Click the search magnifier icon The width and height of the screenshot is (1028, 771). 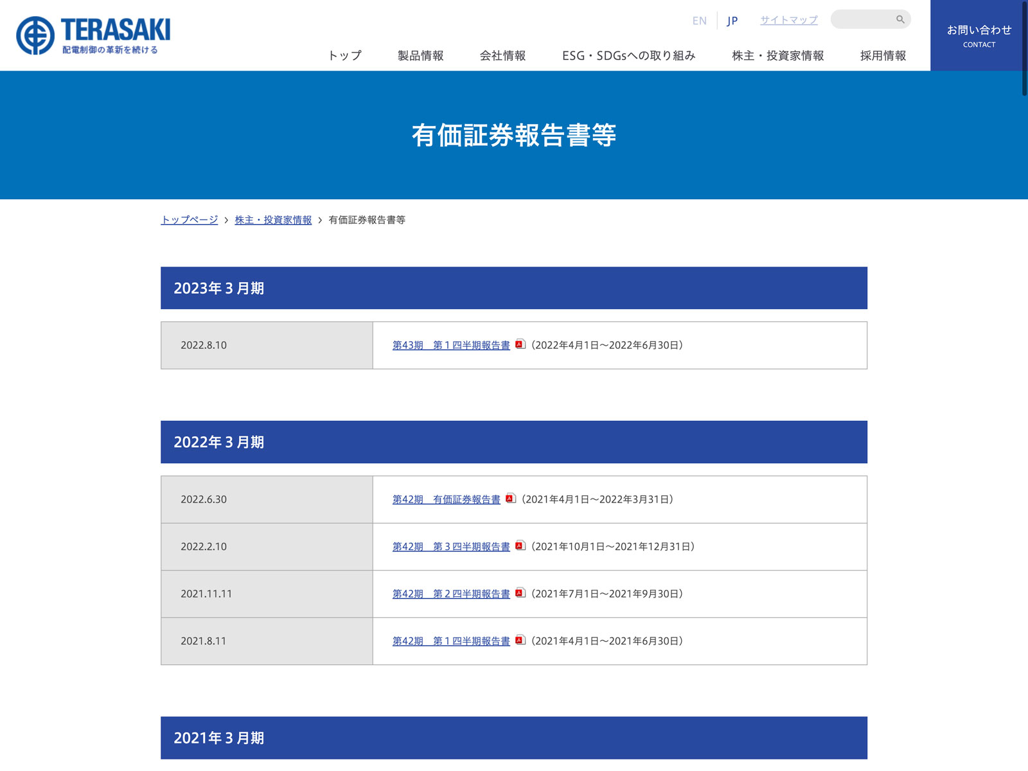click(x=900, y=19)
